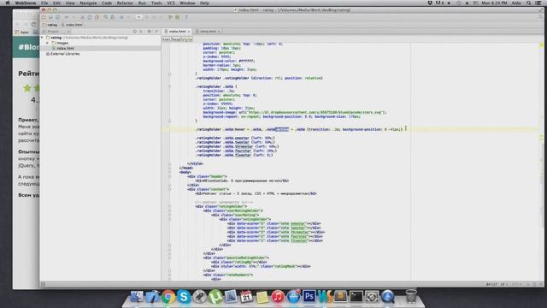Hide the Project tool window
Viewport: 547px width, 308px height.
coord(156,32)
